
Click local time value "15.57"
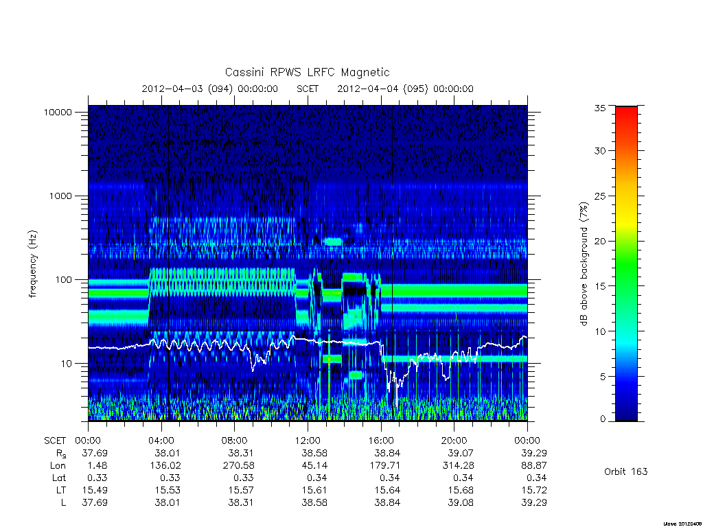click(x=241, y=490)
